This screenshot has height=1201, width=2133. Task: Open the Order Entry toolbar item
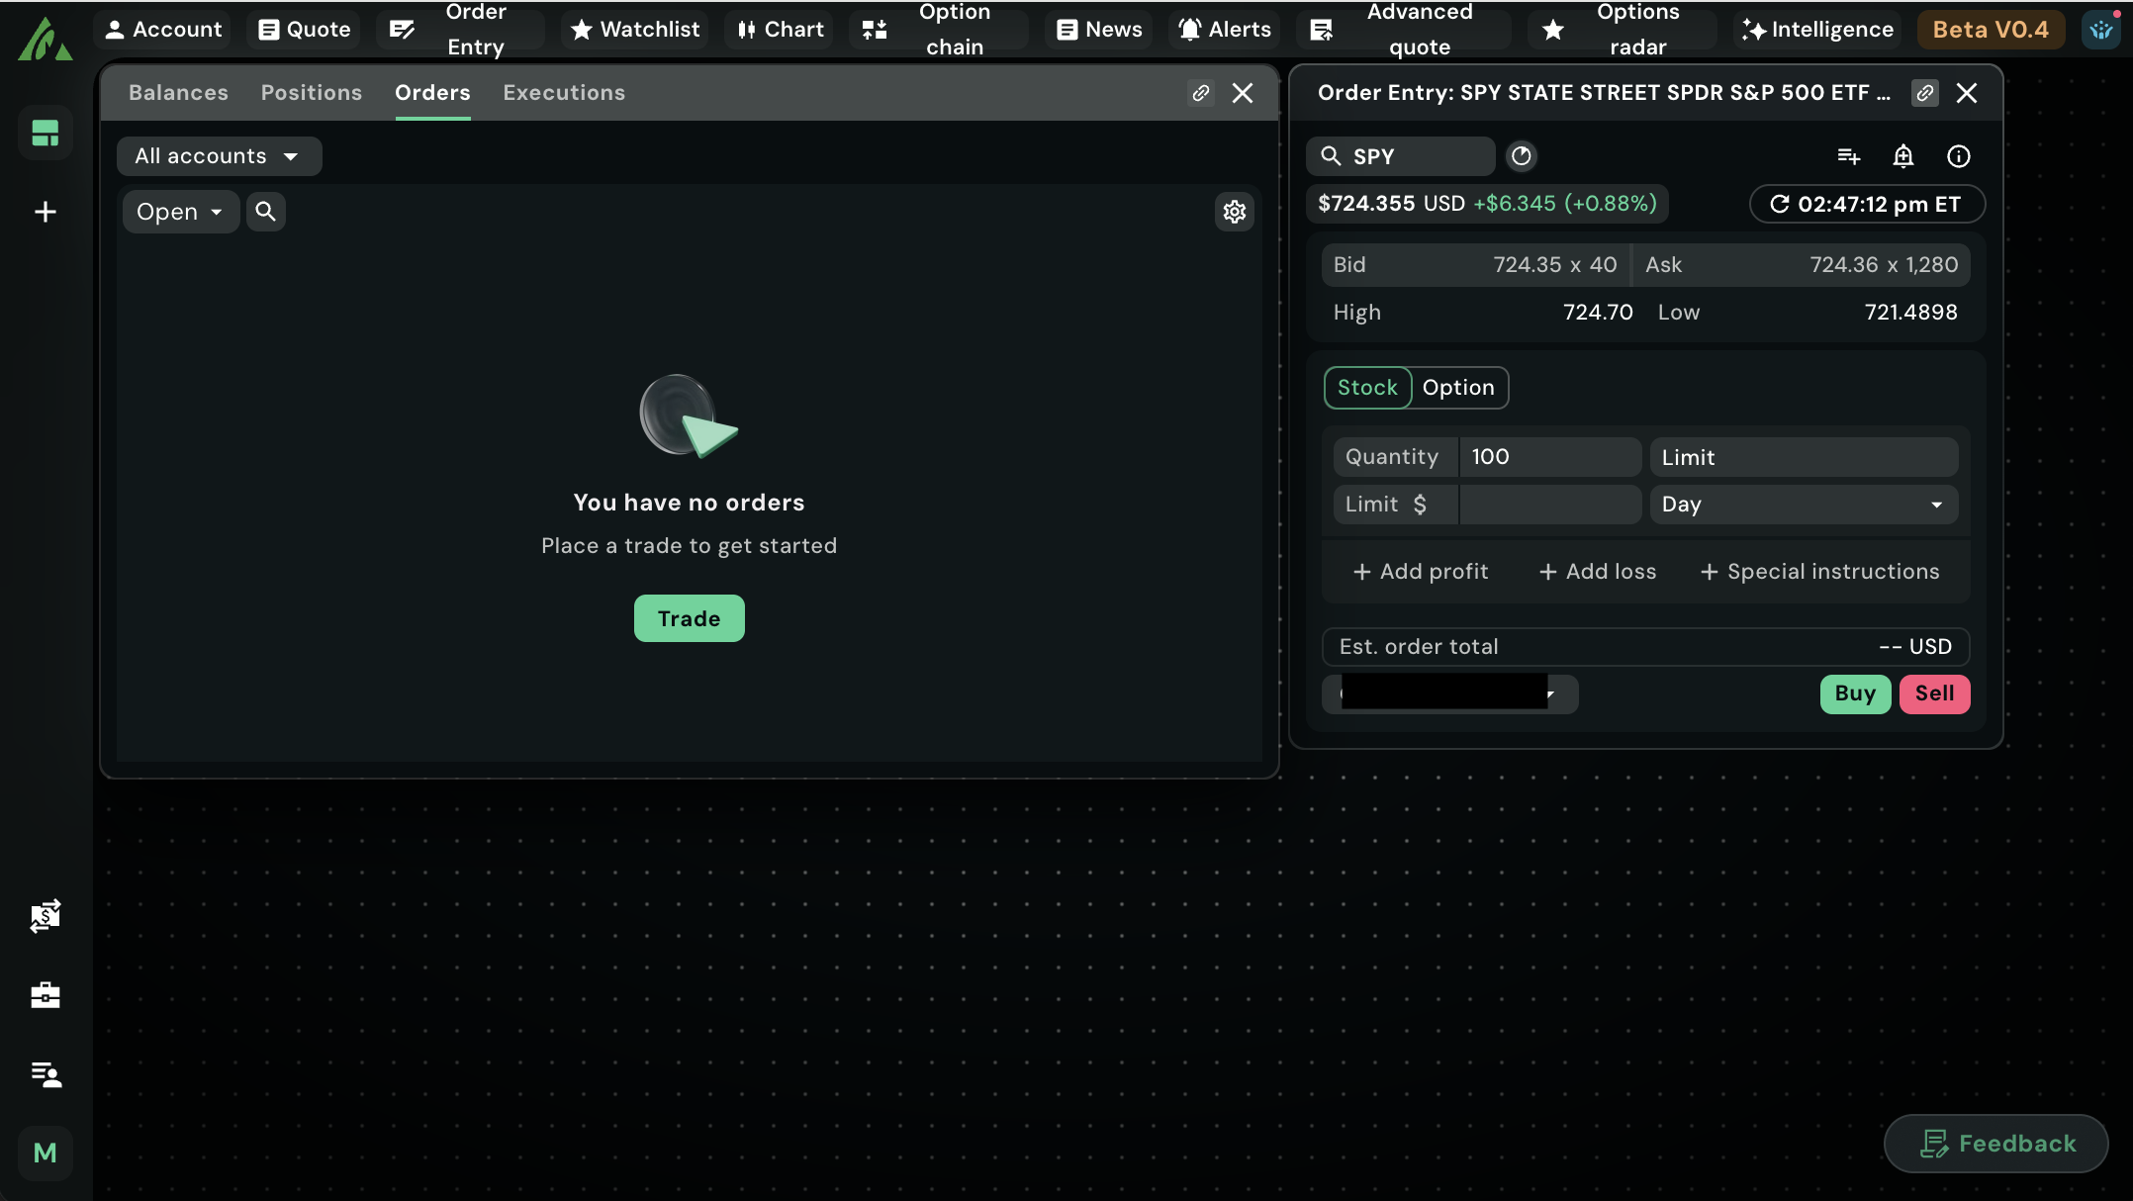coord(460,30)
